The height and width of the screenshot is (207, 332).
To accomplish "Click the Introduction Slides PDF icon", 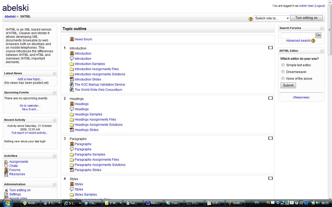I will coord(72,79).
